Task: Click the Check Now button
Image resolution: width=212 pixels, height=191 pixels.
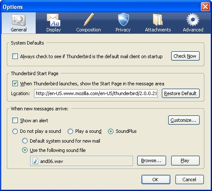Action: pos(185,56)
